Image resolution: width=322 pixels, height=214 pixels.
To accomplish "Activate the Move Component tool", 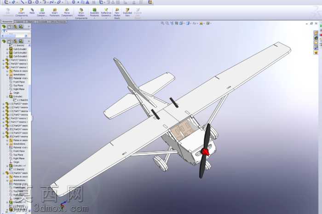I will (67, 12).
